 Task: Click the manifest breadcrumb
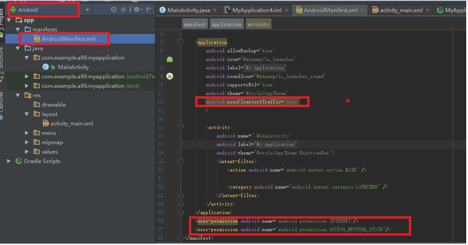coord(195,24)
